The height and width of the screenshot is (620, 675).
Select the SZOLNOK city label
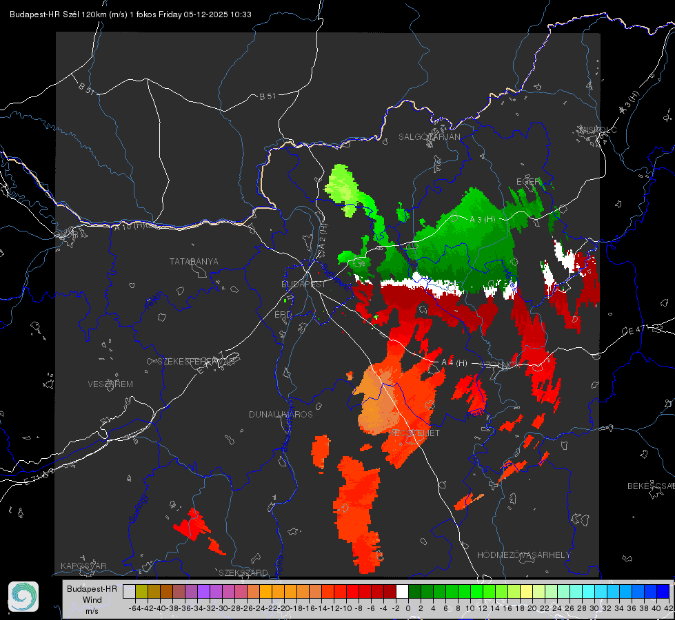tap(501, 365)
